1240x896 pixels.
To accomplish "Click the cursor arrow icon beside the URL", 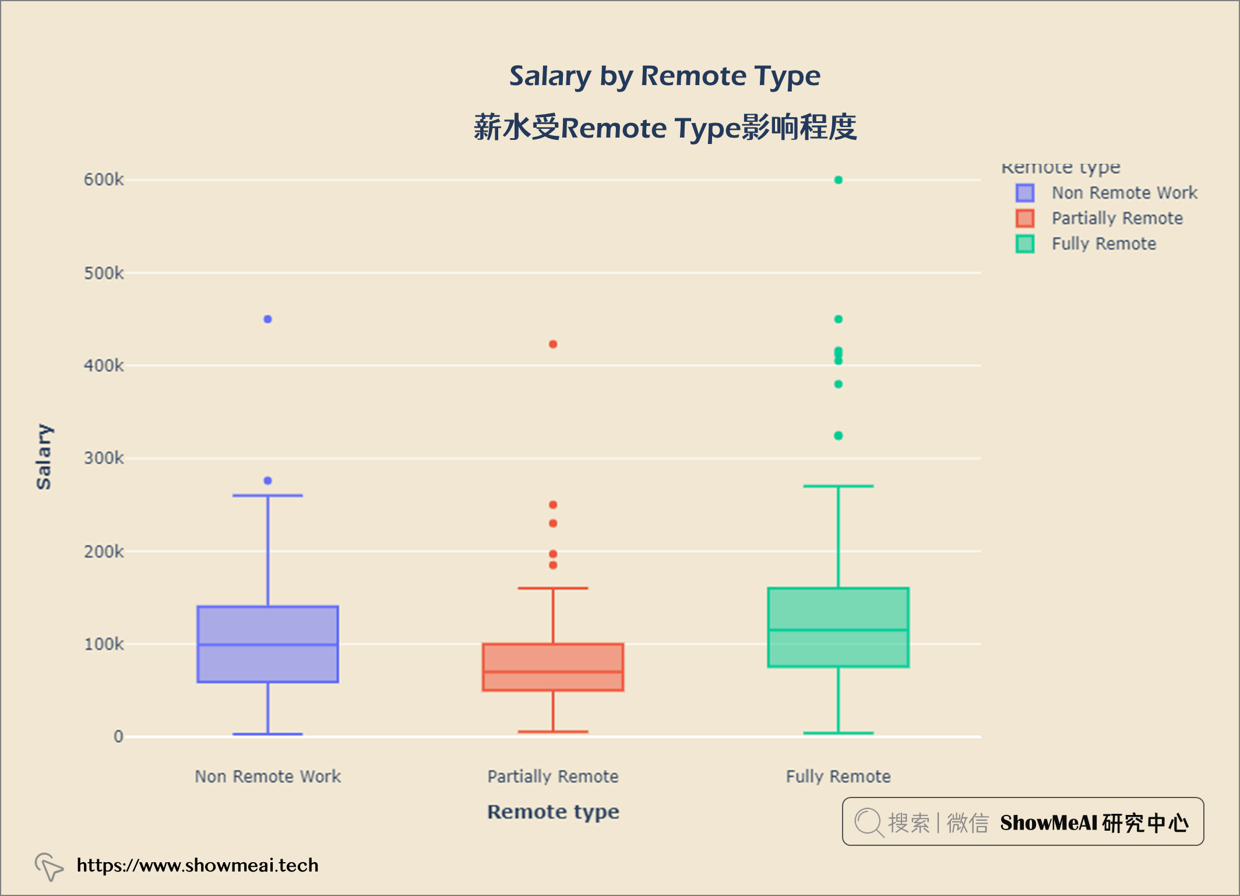I will pyautogui.click(x=49, y=866).
